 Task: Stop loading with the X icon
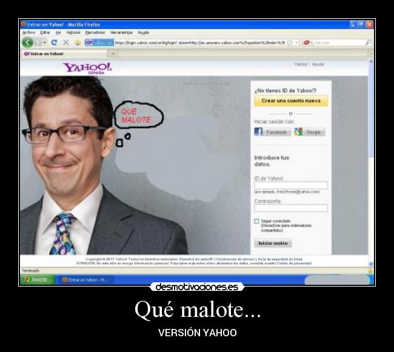66,42
